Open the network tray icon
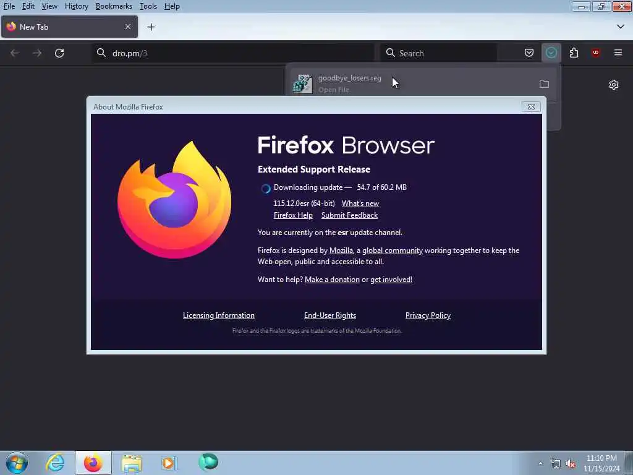 coord(556,464)
